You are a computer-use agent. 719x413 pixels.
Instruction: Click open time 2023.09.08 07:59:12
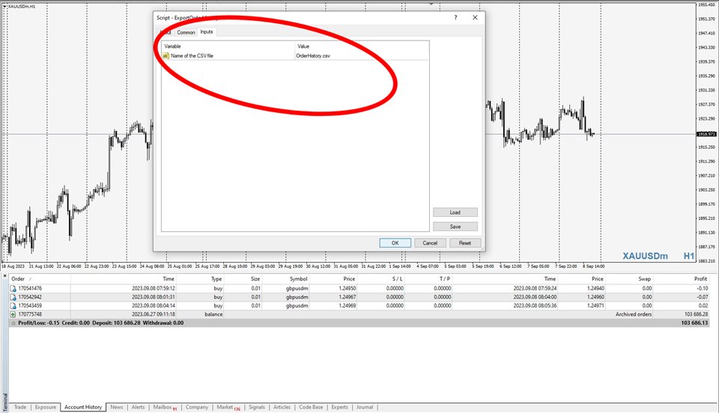pos(153,289)
